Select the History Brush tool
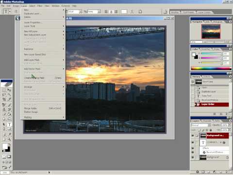233x175 pixels. point(9,110)
